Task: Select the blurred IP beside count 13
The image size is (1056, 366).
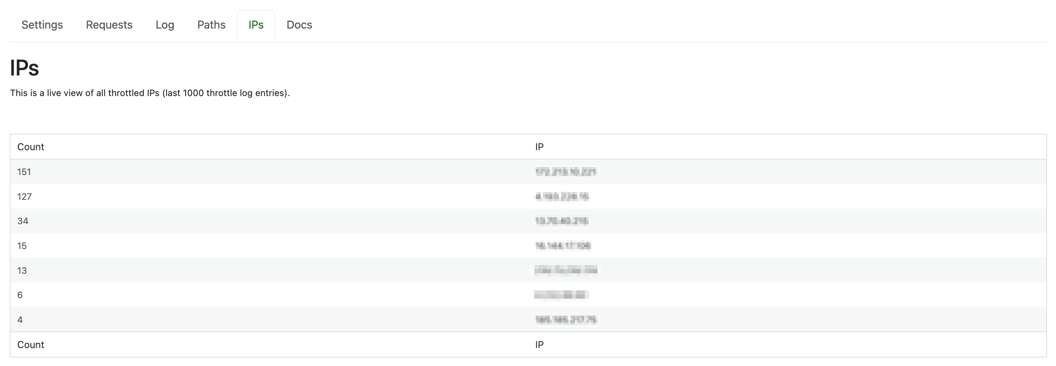Action: (x=566, y=270)
